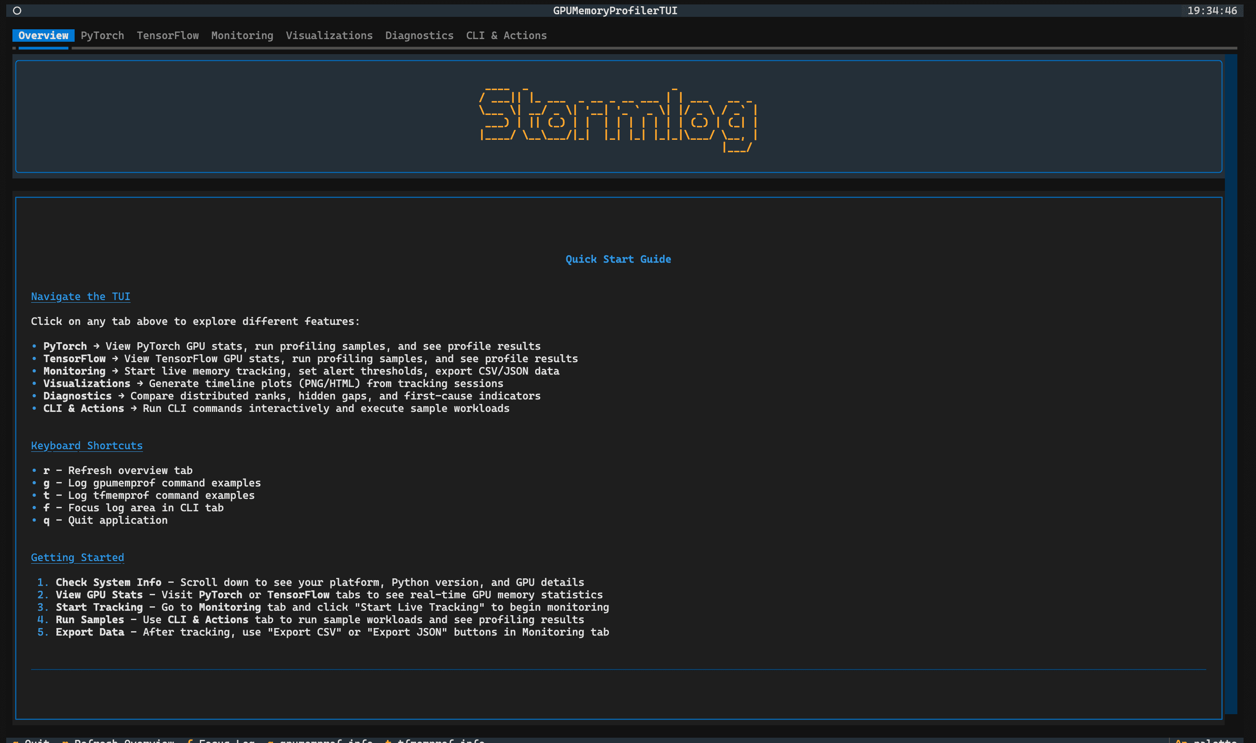
Task: Click gpumemprof info footer shortcut
Action: pos(325,740)
